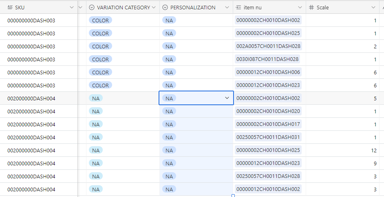Select the SKU column header

[x=39, y=7]
